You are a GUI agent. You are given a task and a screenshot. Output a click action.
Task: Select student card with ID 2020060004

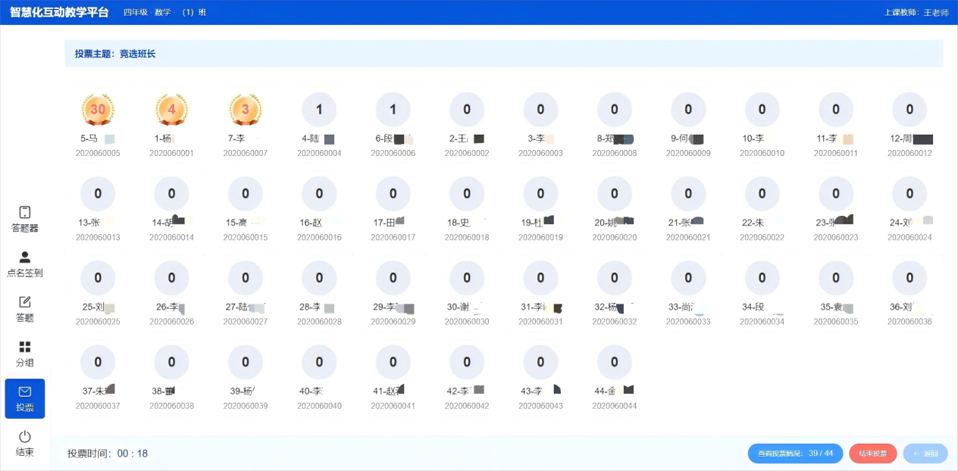click(319, 125)
